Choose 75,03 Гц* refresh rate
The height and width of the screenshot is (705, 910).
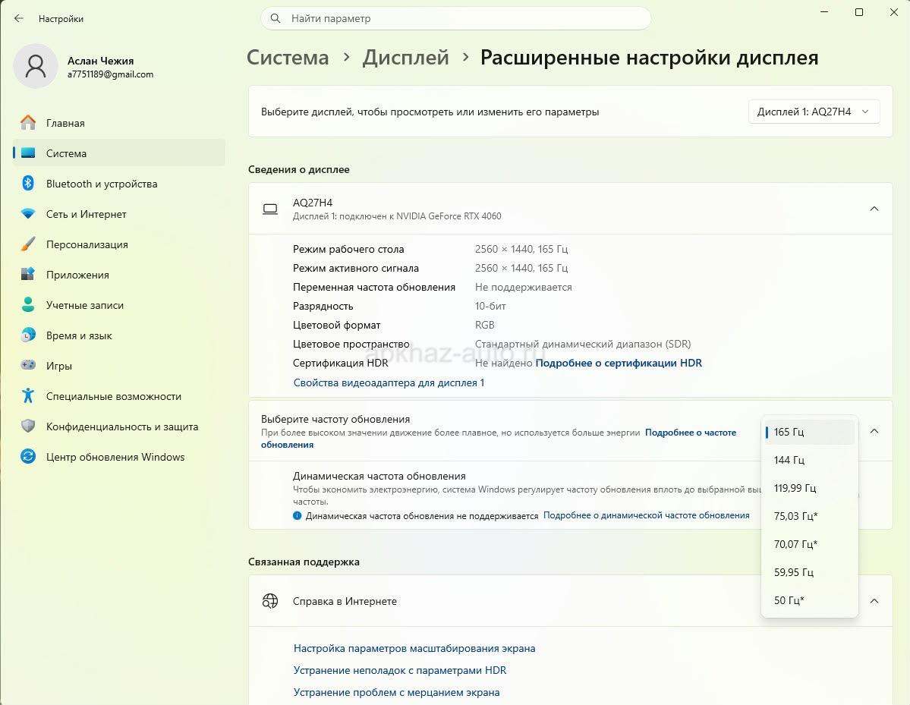pos(810,516)
